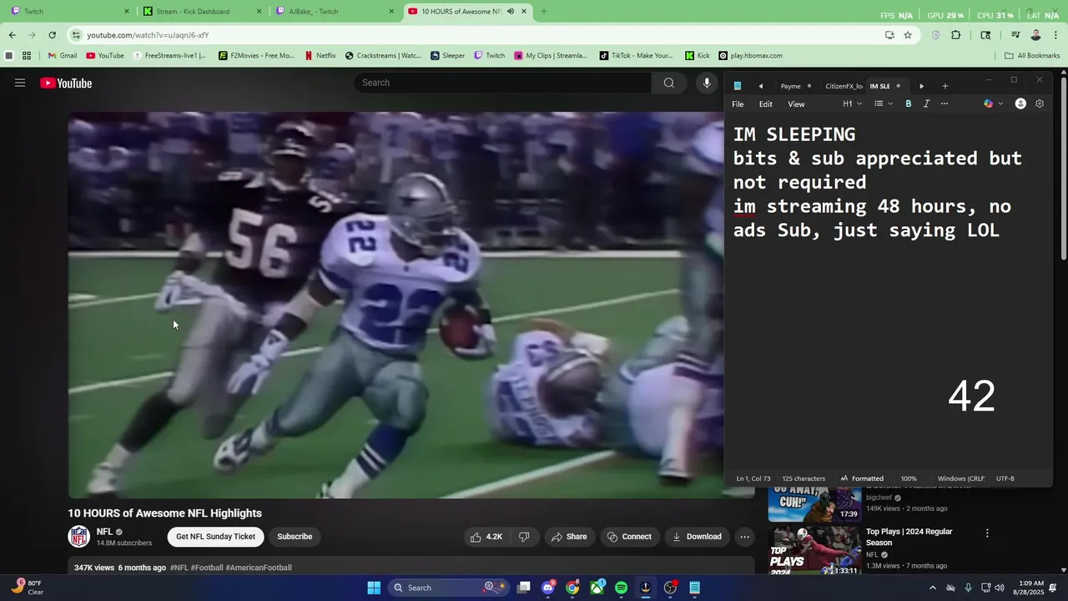Screen dimensions: 1068x601
Task: Open the YouTube hamburger guide menu
Action: 20,83
